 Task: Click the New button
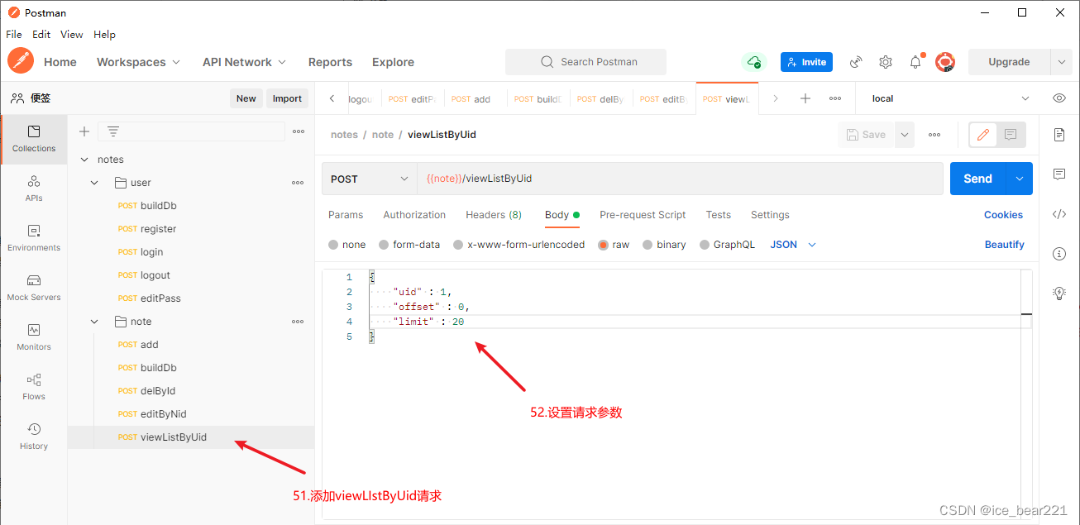246,98
